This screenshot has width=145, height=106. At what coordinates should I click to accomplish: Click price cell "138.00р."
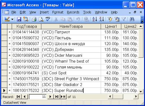[111, 32]
